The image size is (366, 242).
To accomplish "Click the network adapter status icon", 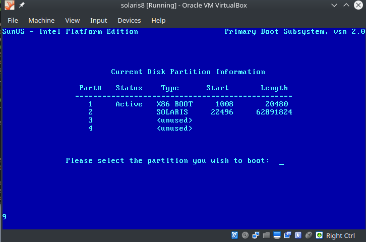I will coord(256,235).
